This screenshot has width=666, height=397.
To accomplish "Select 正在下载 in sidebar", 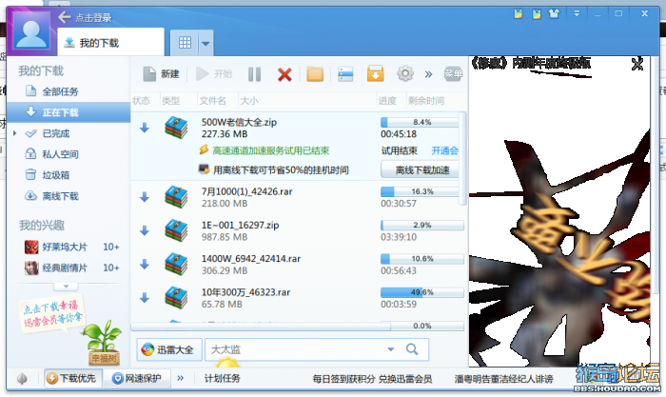I will (x=68, y=112).
